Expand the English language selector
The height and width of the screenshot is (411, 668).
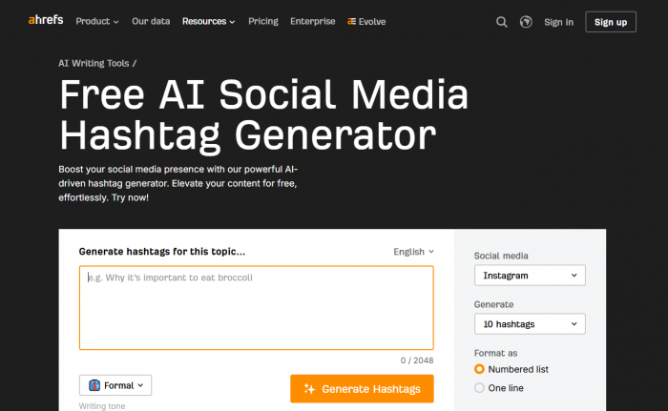pos(413,252)
